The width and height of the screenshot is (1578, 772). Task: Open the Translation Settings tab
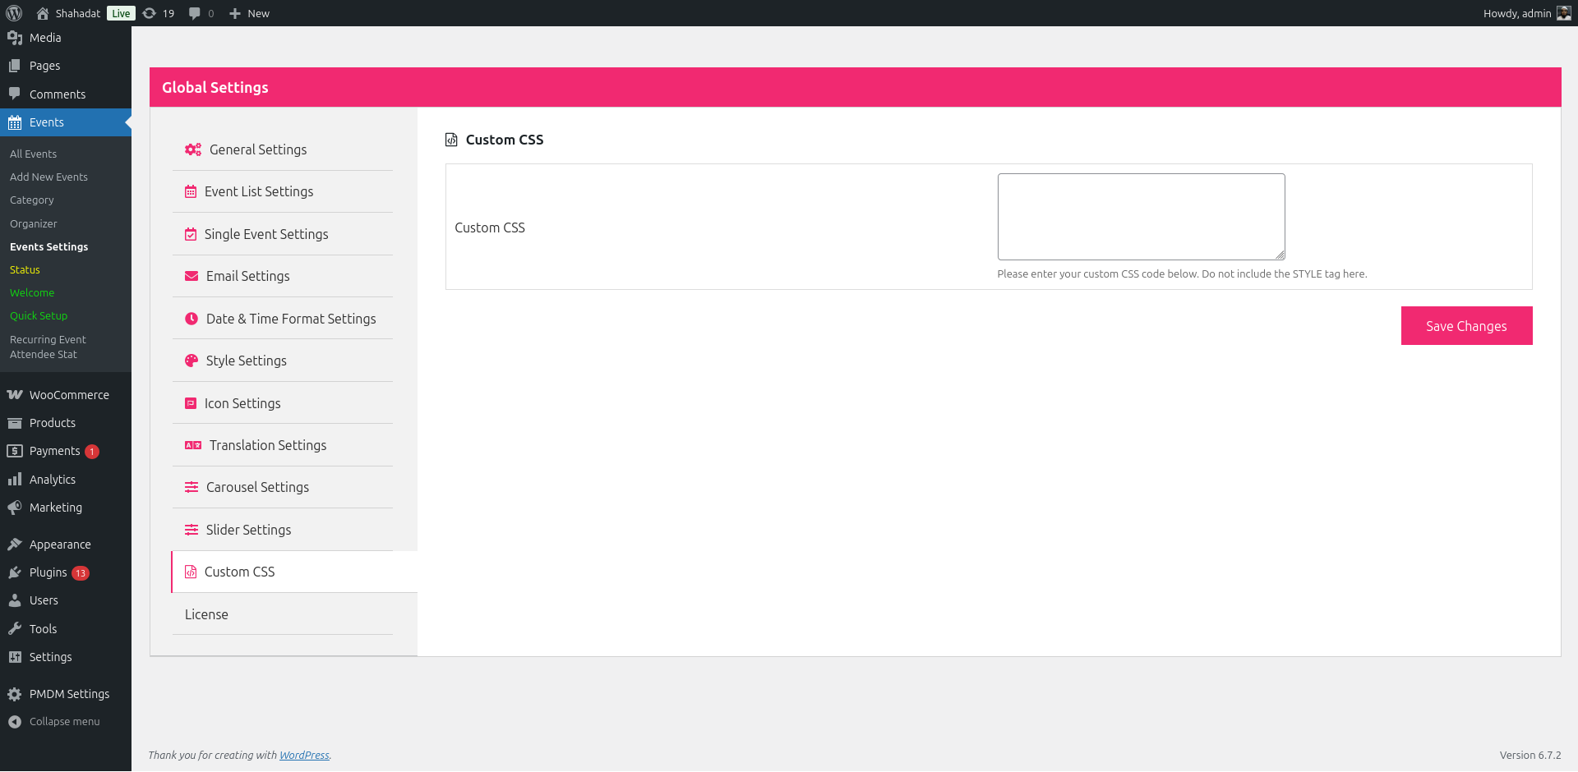tap(283, 445)
